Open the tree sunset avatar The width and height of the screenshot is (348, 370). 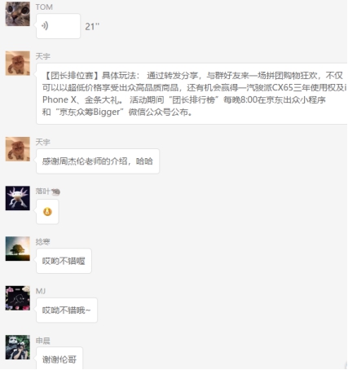click(18, 249)
